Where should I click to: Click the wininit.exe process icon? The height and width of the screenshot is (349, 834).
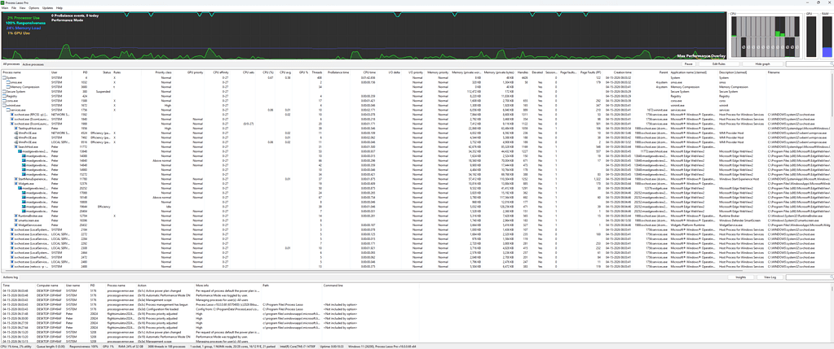tap(4, 105)
